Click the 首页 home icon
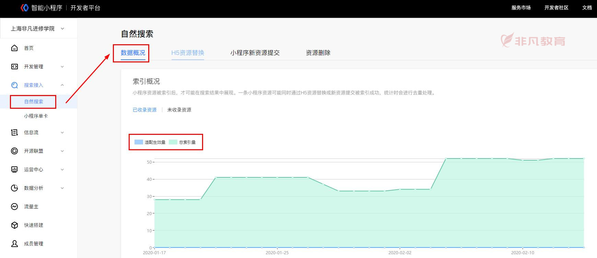Screen dimensions: 597x258 tap(14, 48)
